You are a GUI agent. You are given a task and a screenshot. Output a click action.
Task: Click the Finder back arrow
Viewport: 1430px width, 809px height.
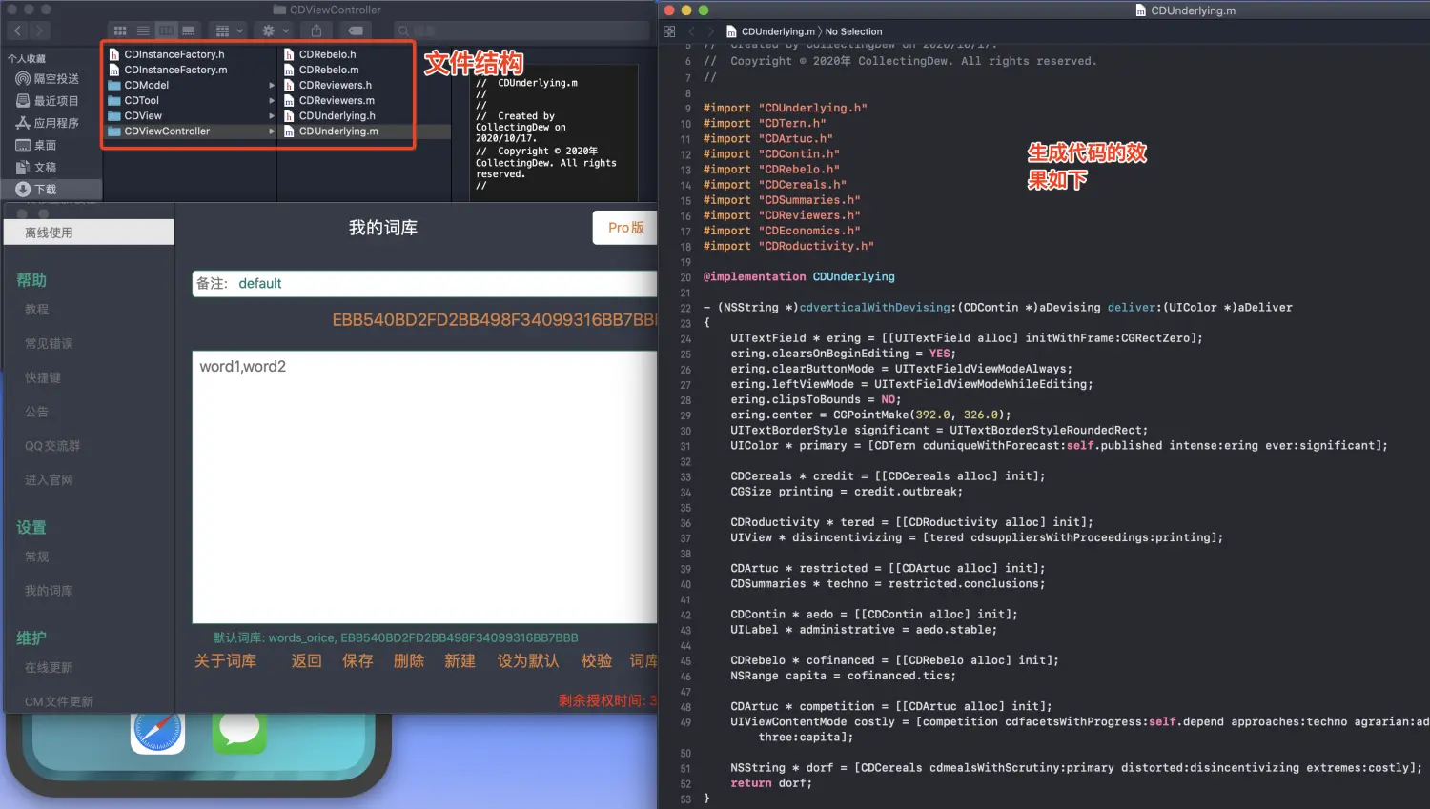tap(17, 31)
